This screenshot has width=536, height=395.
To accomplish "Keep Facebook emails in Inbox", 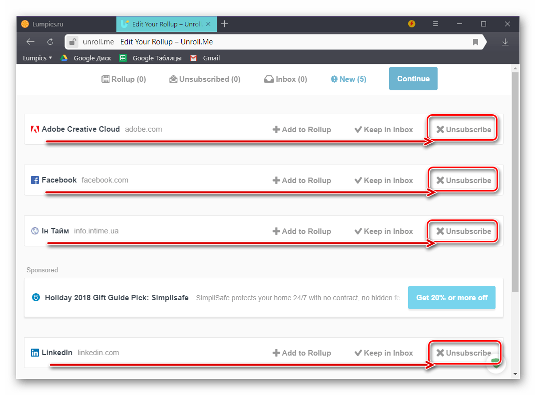I will (384, 181).
